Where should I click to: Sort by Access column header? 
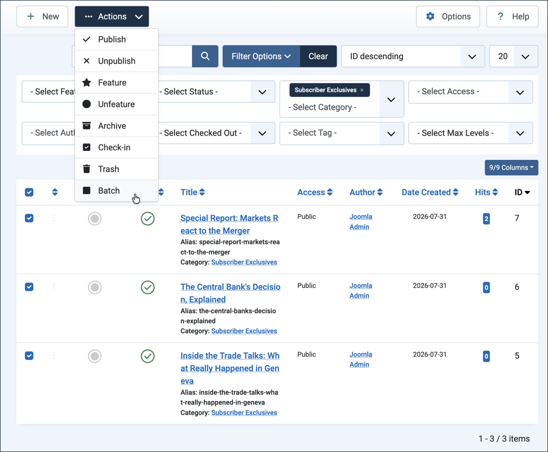pyautogui.click(x=315, y=193)
